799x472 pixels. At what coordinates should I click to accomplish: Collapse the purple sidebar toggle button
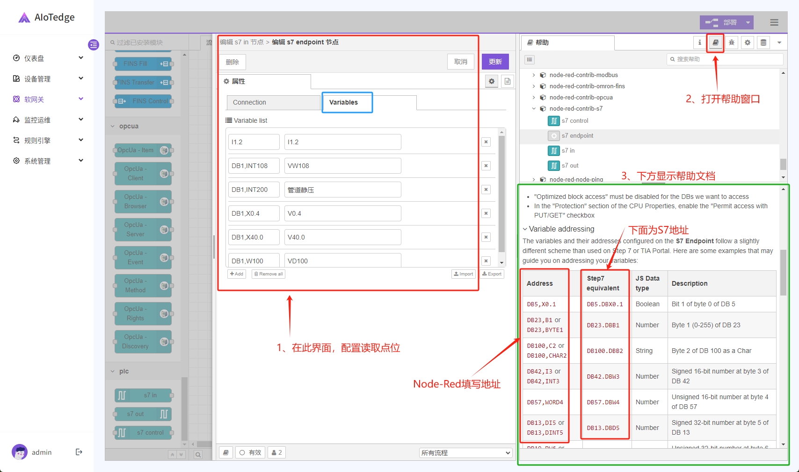[x=94, y=45]
